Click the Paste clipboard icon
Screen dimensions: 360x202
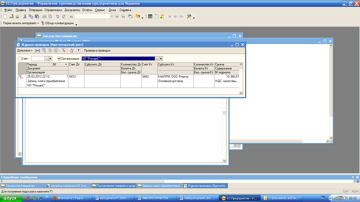pyautogui.click(x=37, y=16)
